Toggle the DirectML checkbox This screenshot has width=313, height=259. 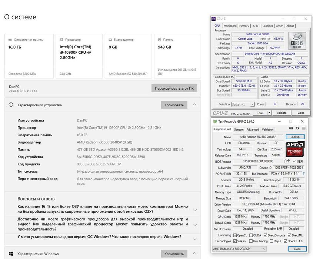289,235
